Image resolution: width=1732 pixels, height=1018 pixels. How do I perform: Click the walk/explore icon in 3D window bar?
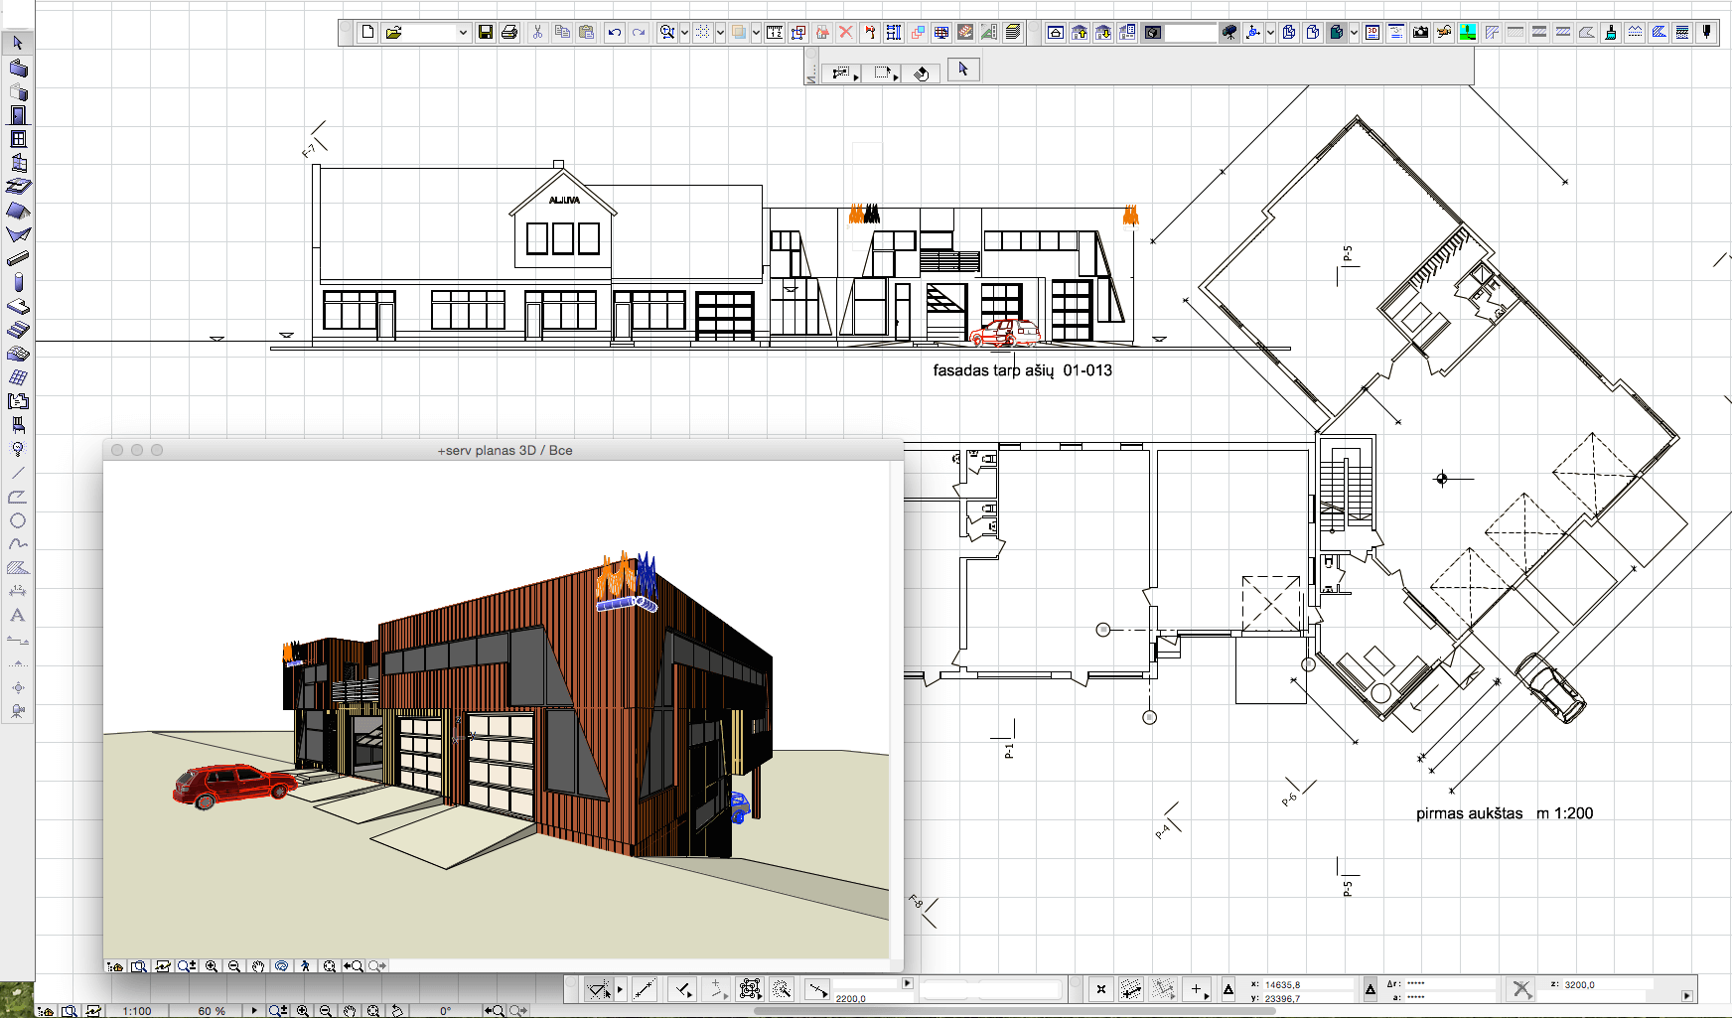[305, 965]
